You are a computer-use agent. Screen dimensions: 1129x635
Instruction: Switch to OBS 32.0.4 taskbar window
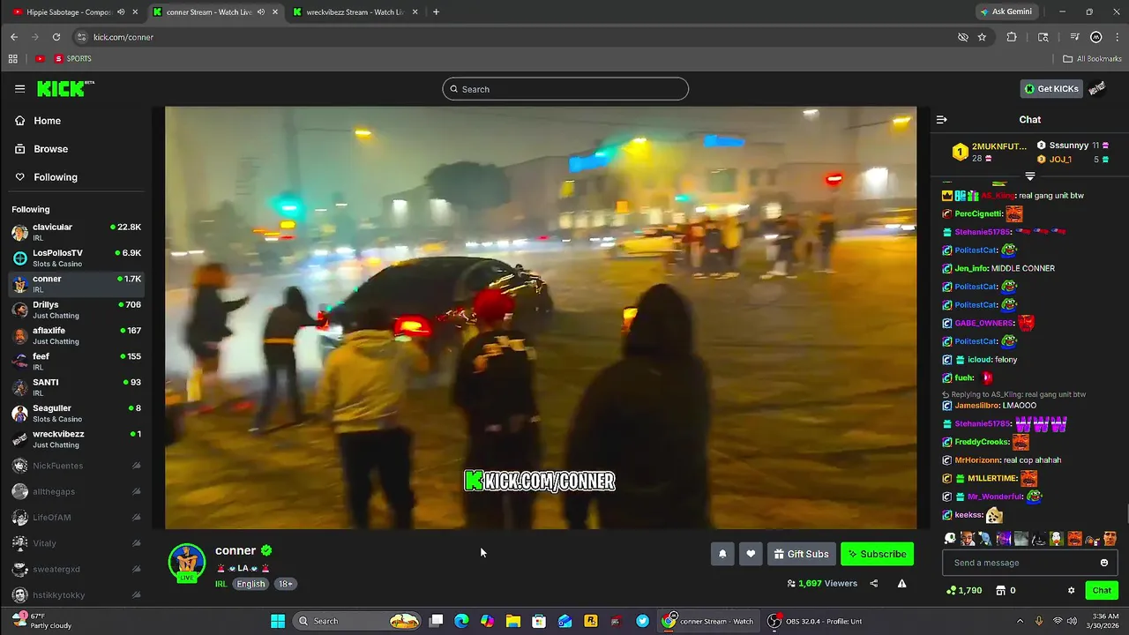(815, 621)
